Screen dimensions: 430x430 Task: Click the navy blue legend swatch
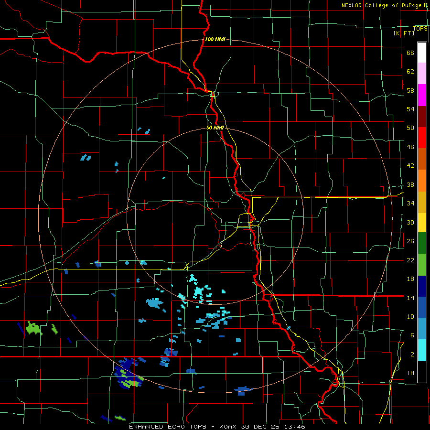422,286
